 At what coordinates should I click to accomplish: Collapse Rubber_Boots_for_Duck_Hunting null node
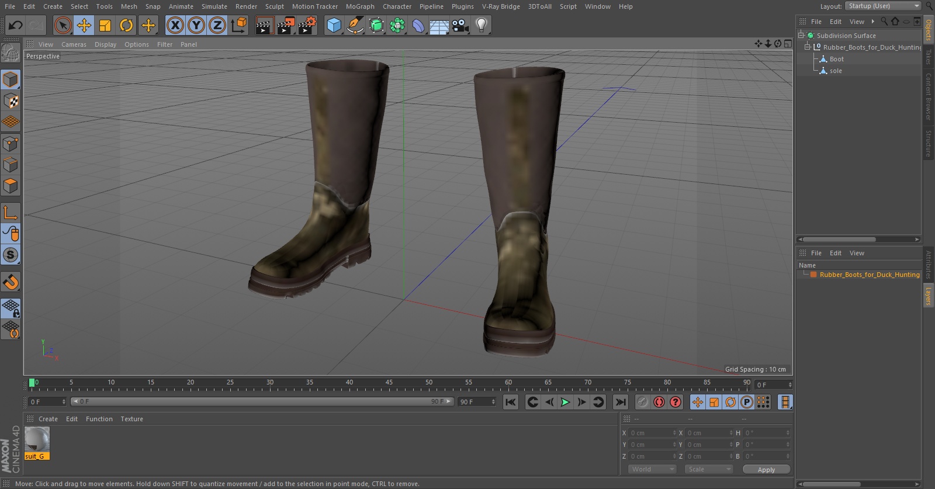click(808, 47)
